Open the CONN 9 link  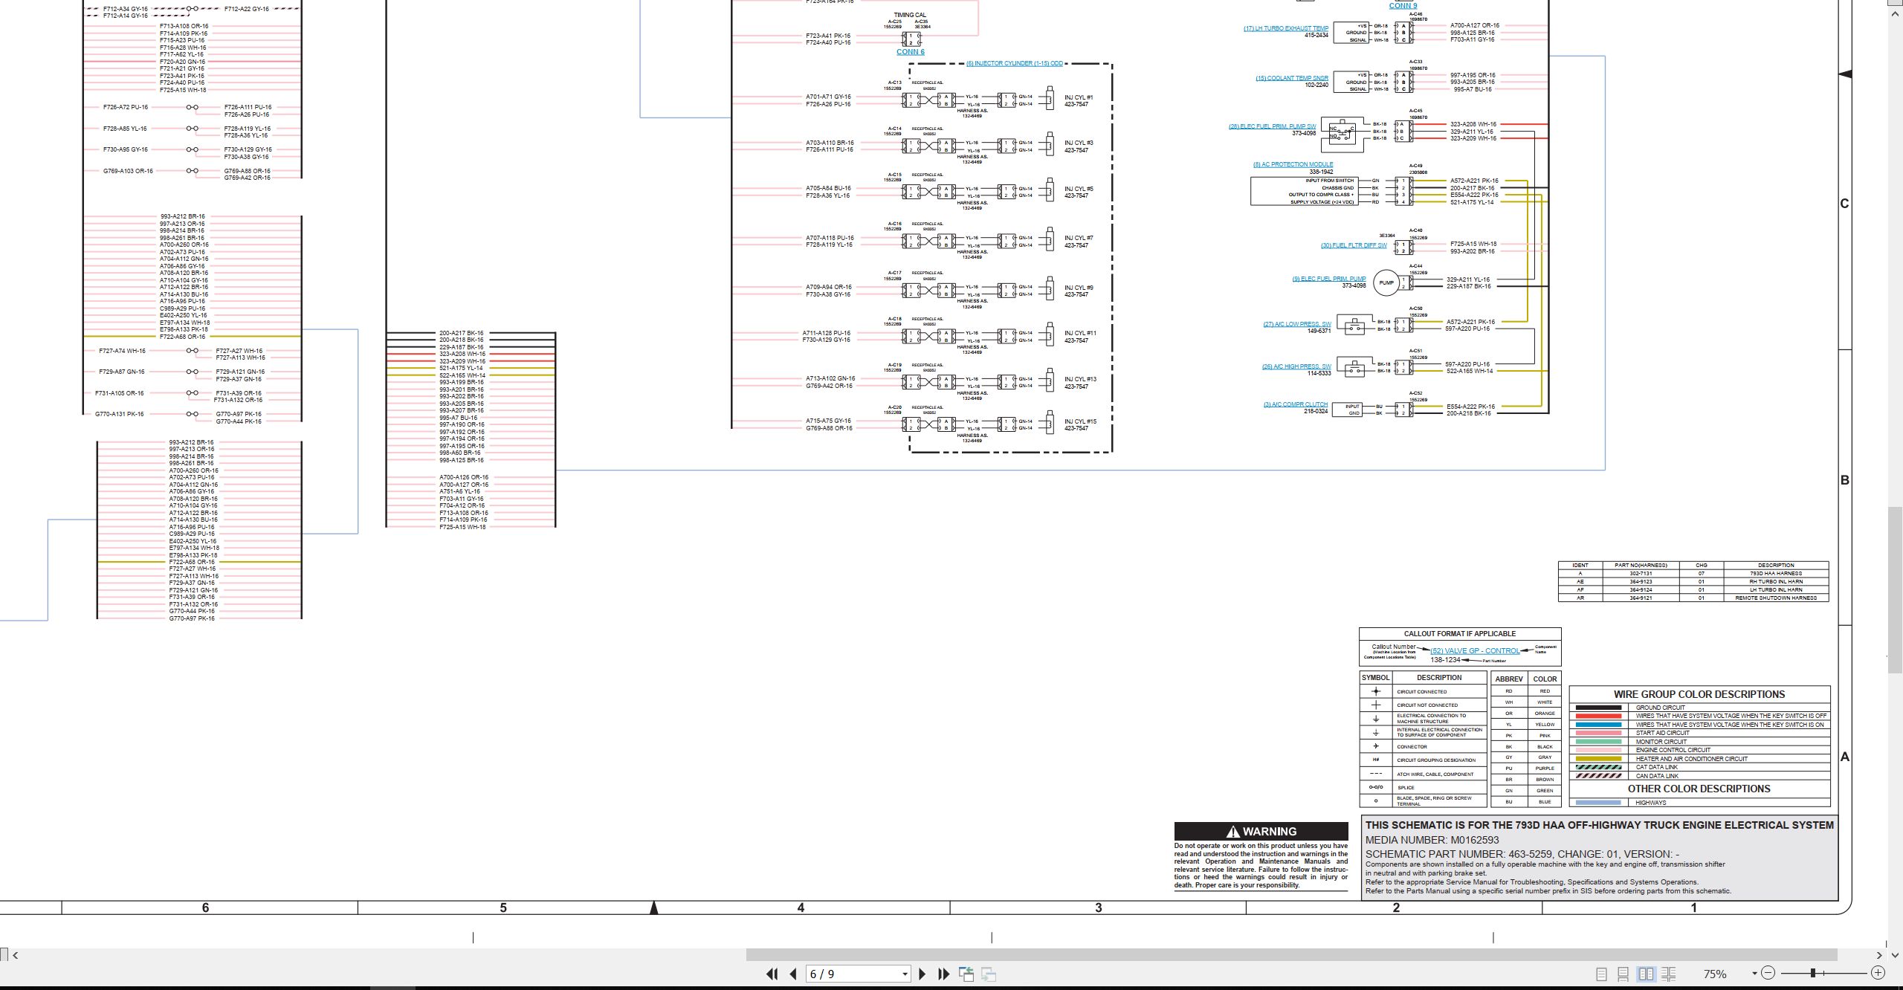coord(1403,5)
